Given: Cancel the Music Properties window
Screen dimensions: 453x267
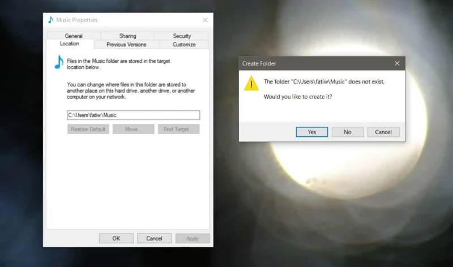Looking at the screenshot, I should click(x=154, y=238).
